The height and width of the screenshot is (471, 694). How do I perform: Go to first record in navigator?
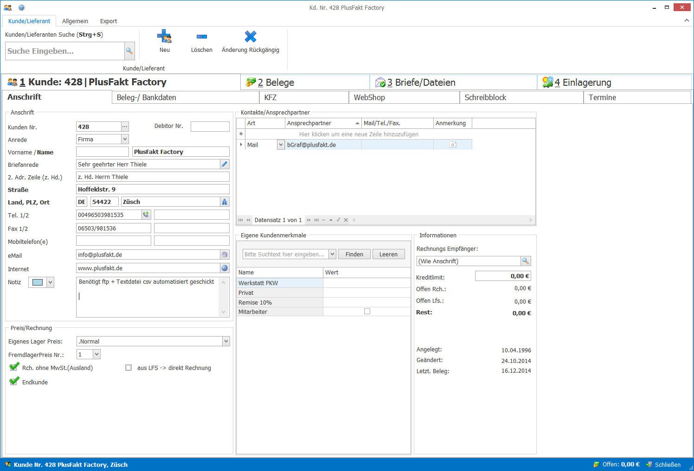tap(240, 220)
